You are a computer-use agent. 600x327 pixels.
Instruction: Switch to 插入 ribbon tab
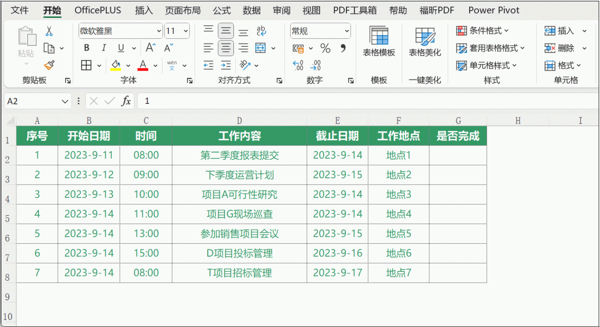(x=143, y=10)
